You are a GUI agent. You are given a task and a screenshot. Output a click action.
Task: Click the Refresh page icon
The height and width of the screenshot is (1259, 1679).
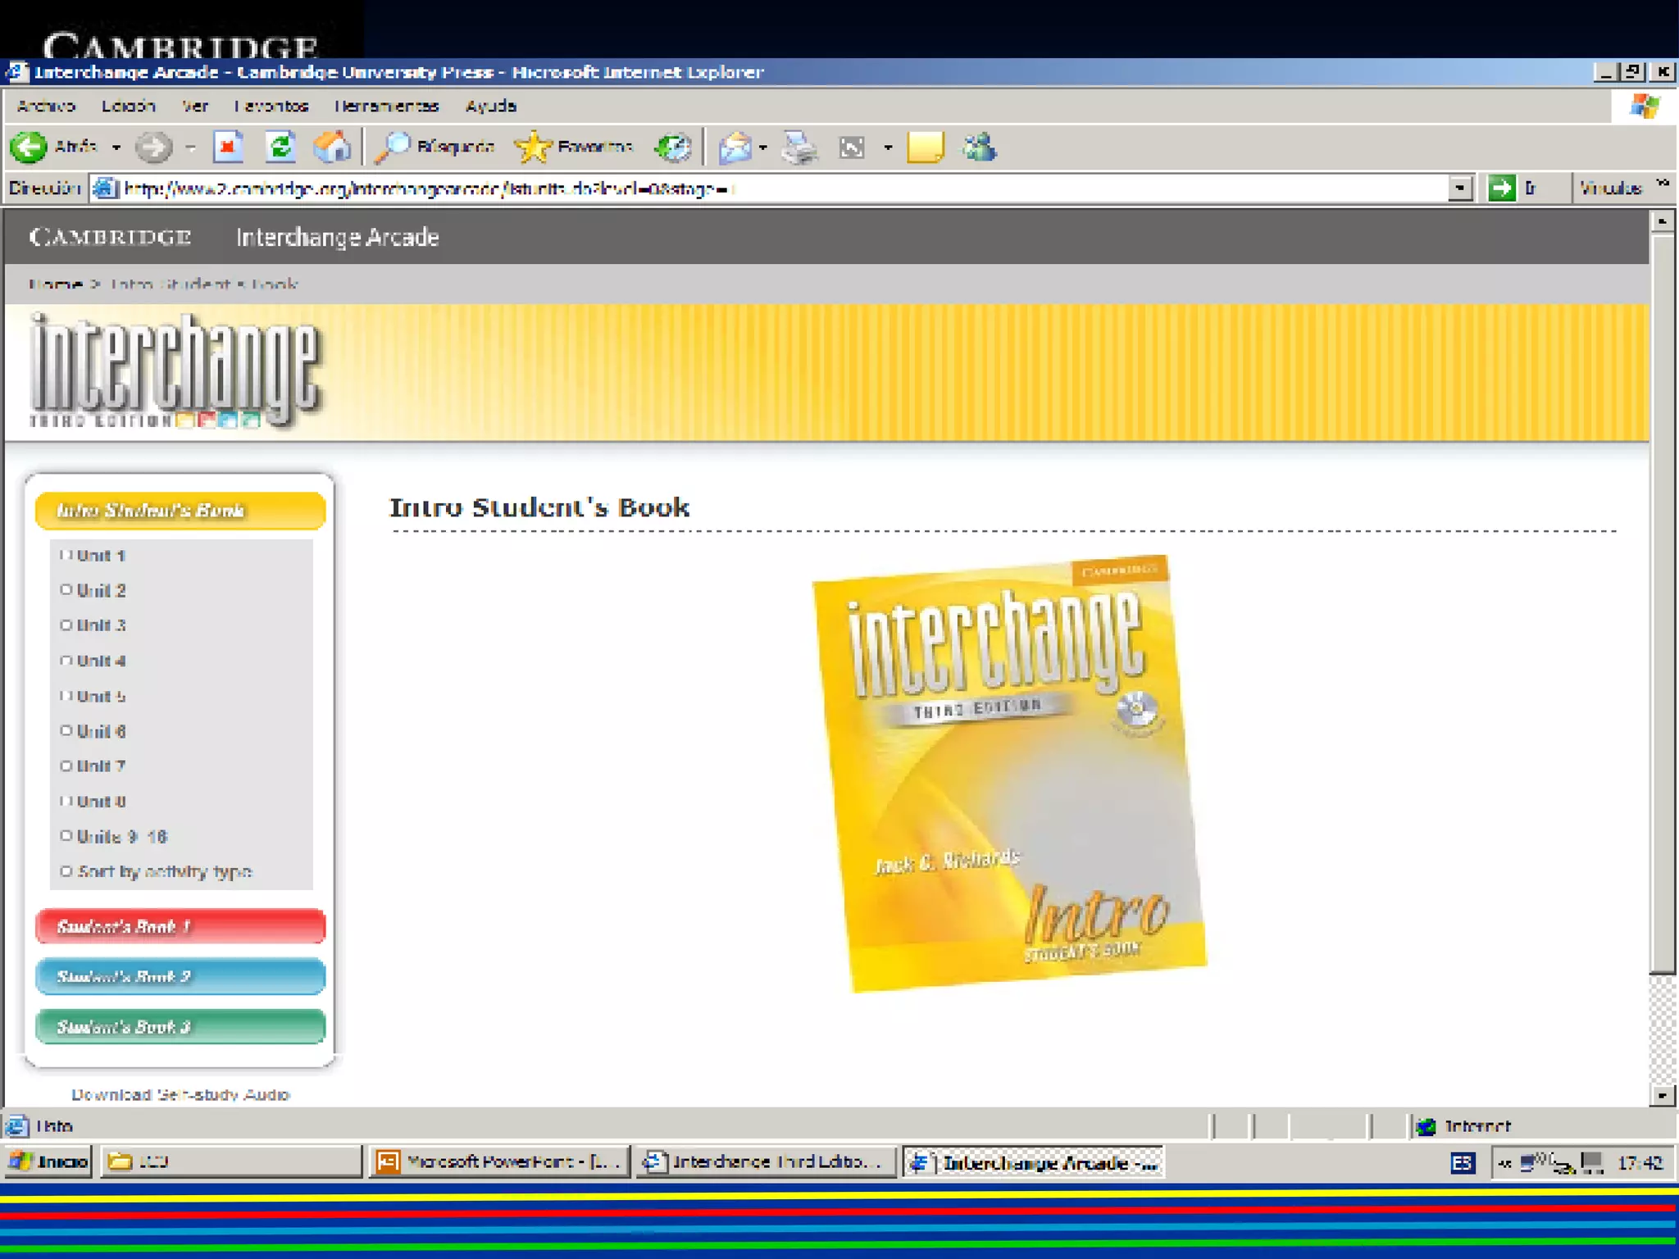[x=280, y=148]
